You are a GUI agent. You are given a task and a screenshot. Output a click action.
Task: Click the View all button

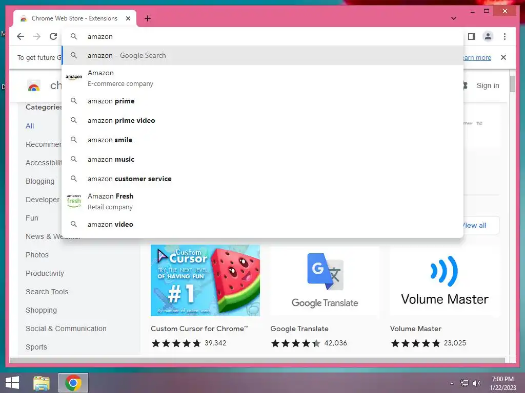480,225
